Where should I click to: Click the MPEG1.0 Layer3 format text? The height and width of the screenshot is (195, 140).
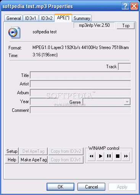click(x=80, y=48)
